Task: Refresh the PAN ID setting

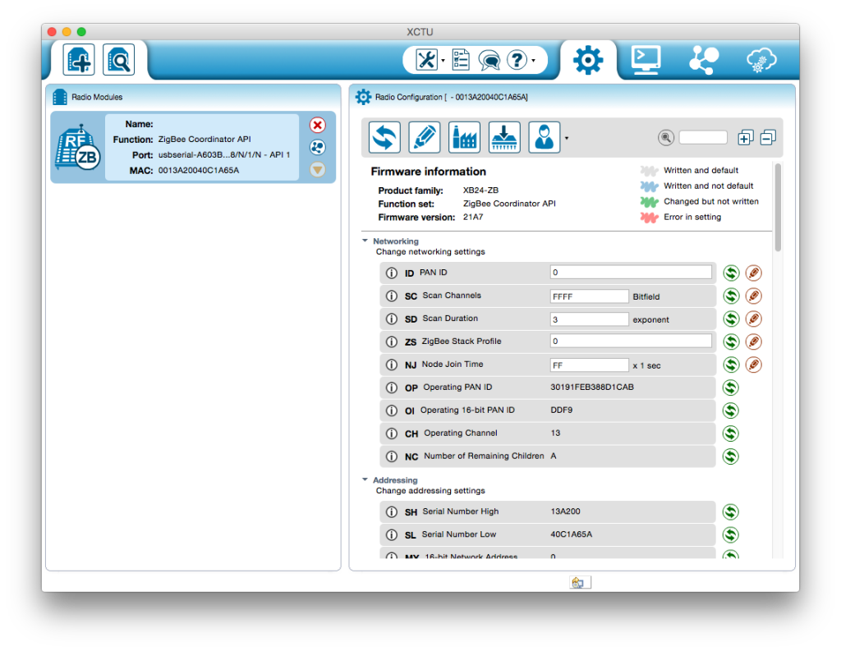Action: [x=730, y=273]
